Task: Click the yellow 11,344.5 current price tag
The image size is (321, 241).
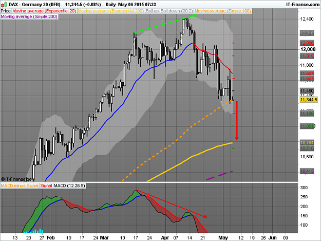Action: click(x=309, y=100)
